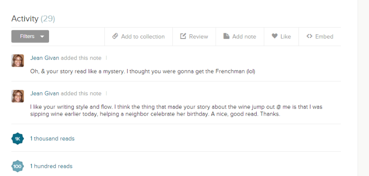Click the arrow on the Filters button
The height and width of the screenshot is (176, 369).
tap(42, 37)
